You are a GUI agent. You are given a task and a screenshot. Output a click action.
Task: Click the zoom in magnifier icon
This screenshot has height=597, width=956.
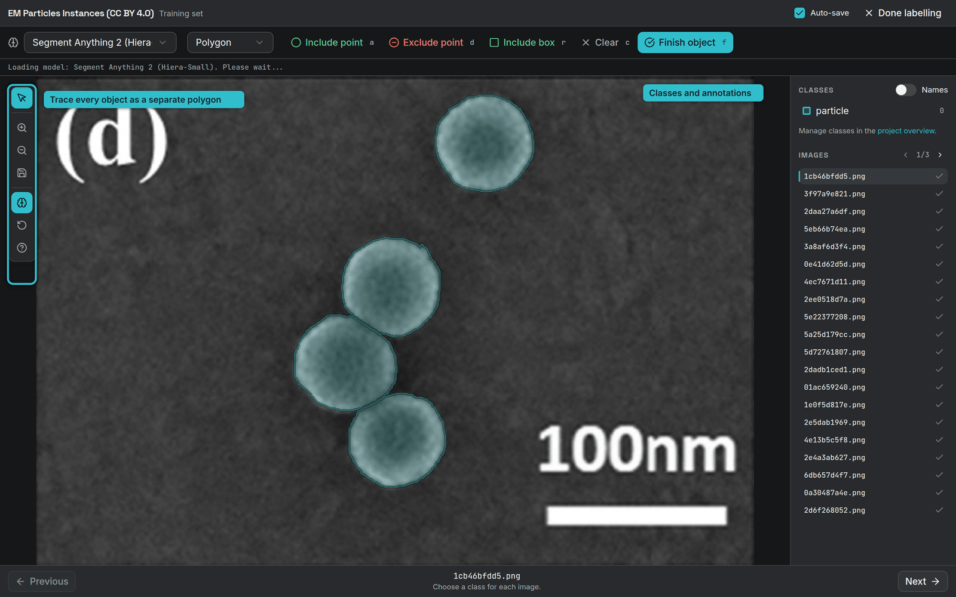(22, 128)
